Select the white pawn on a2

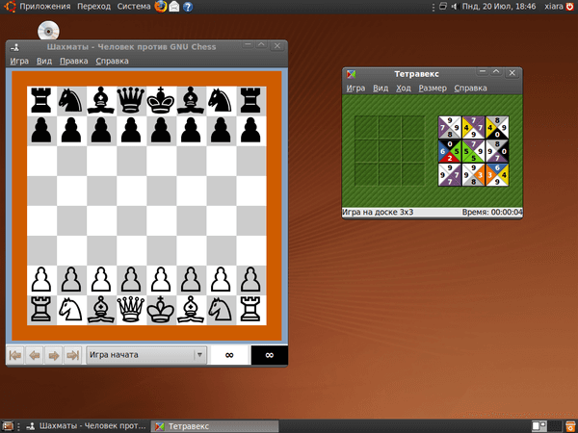click(41, 280)
